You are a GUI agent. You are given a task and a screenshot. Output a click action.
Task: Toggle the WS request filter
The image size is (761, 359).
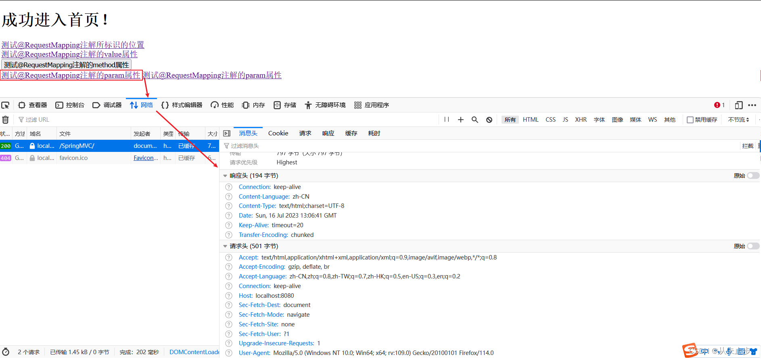[652, 120]
